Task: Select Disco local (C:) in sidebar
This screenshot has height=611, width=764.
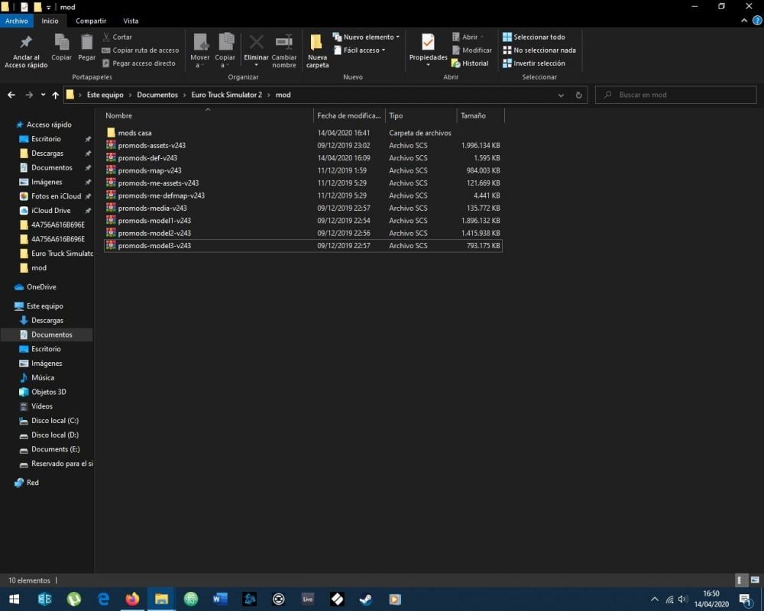Action: pyautogui.click(x=54, y=421)
